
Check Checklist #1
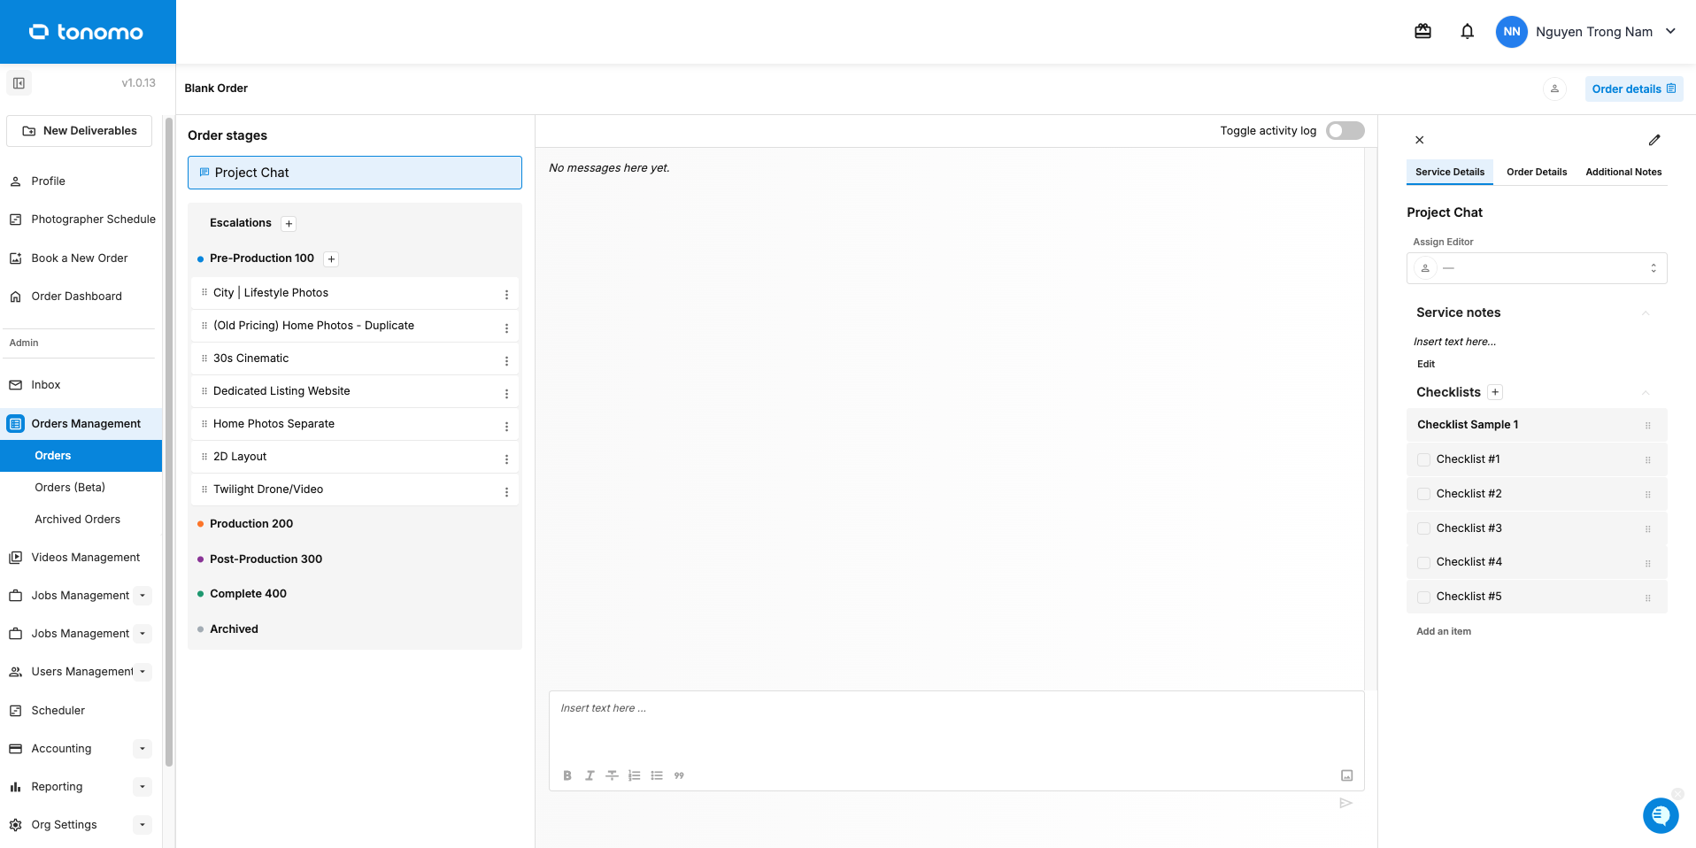tap(1423, 459)
